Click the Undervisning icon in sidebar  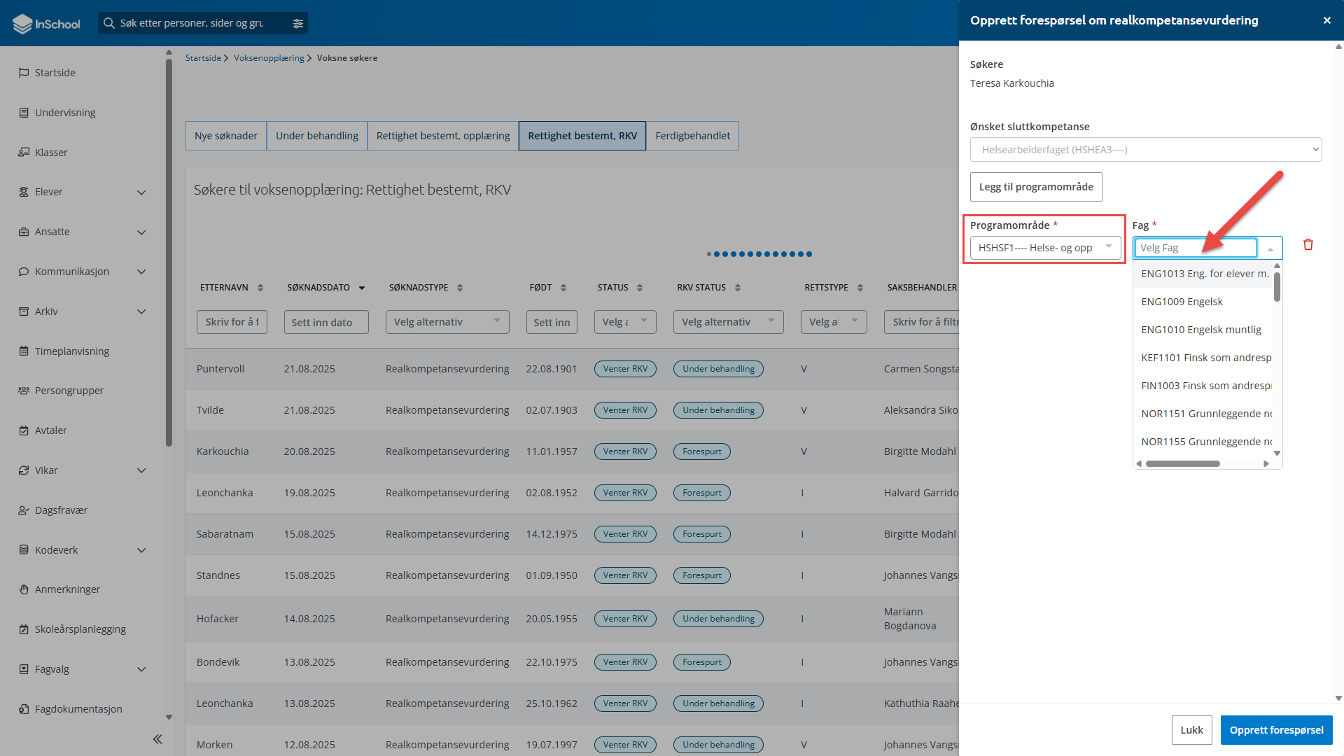[24, 113]
